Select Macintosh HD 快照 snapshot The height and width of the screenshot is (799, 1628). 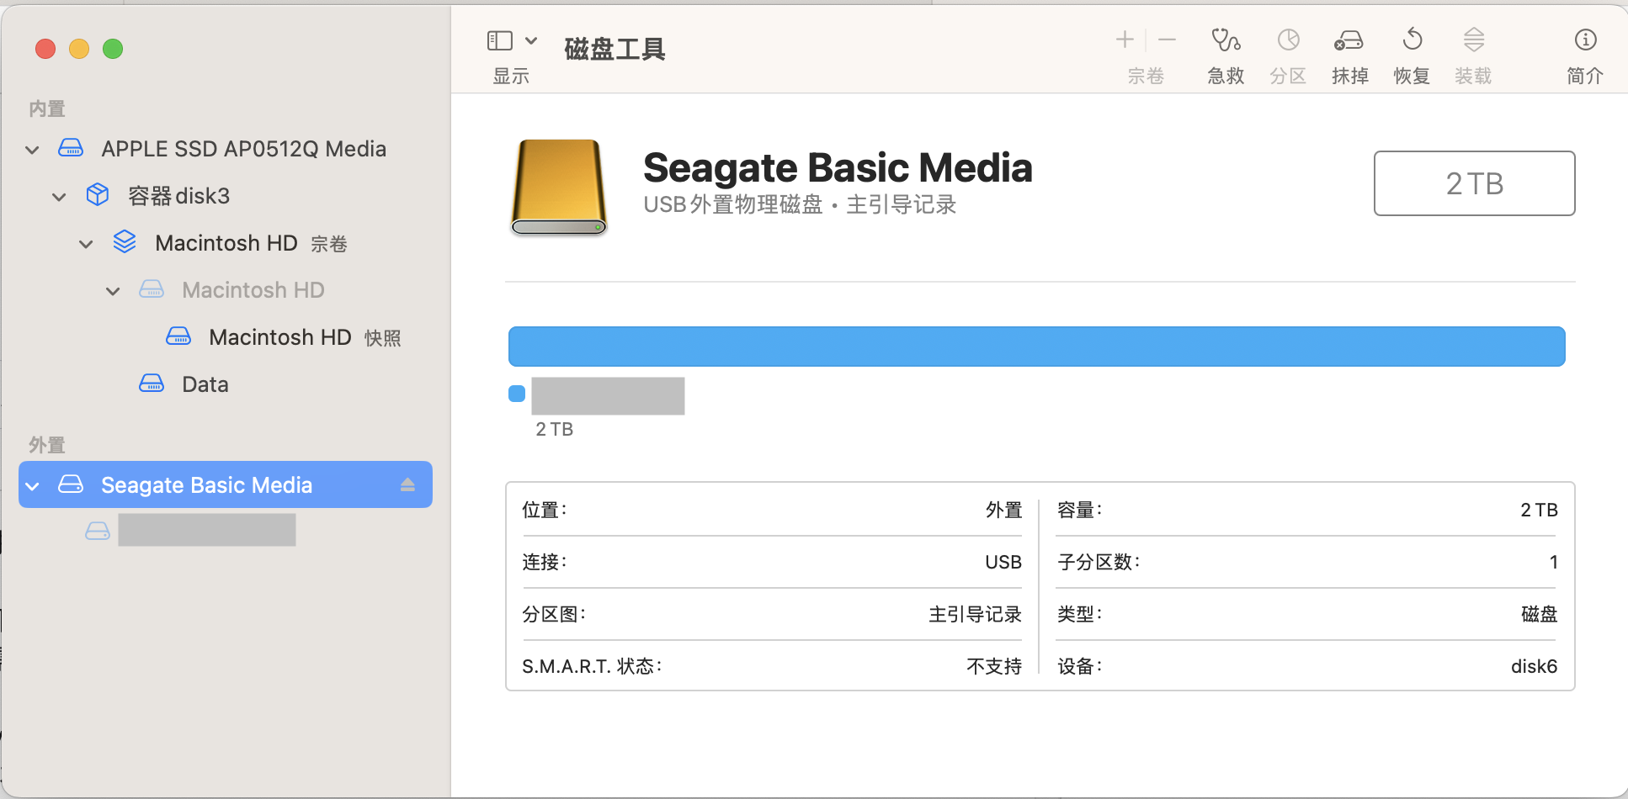(x=279, y=337)
